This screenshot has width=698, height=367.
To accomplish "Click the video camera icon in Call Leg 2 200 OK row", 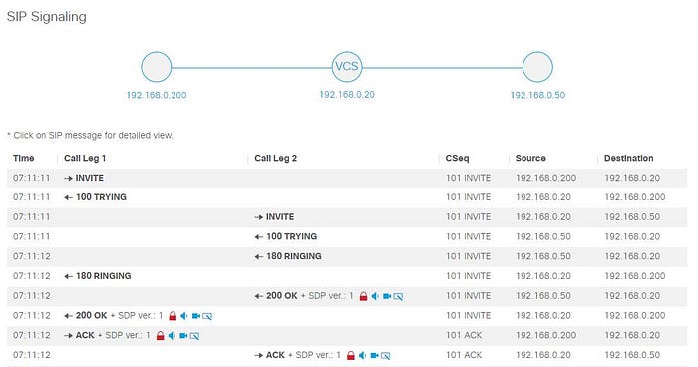I will click(387, 296).
